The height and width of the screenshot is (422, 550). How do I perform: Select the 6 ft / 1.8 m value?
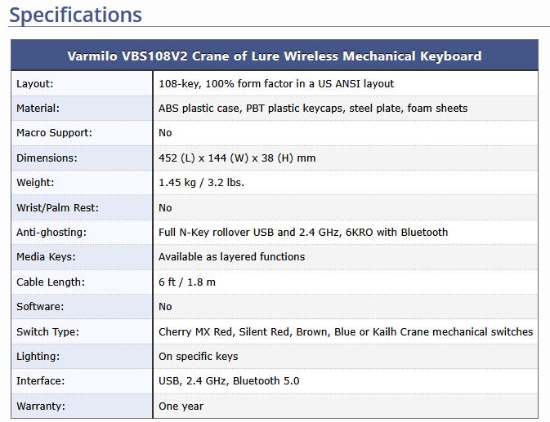coord(187,282)
